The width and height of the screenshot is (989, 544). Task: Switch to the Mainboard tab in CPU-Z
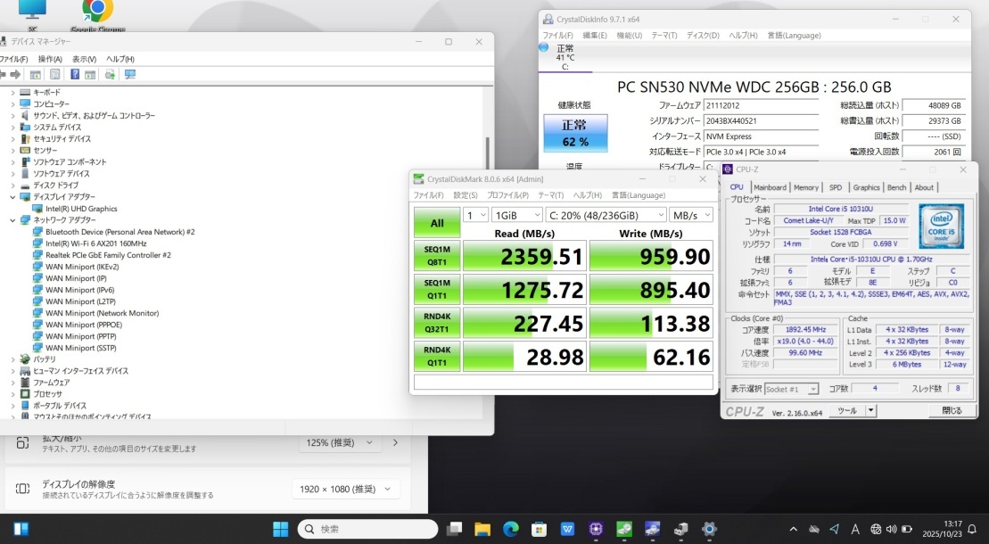tap(770, 187)
